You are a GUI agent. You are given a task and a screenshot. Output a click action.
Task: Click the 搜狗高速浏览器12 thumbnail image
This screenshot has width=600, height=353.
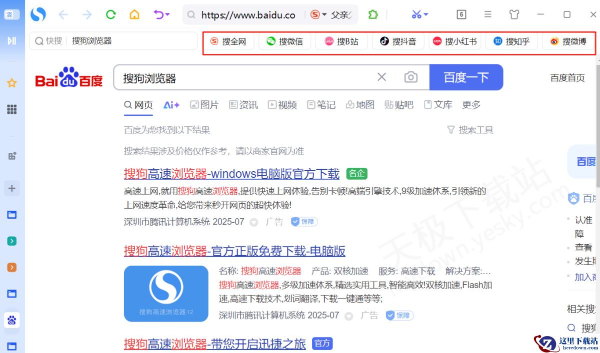click(x=166, y=294)
